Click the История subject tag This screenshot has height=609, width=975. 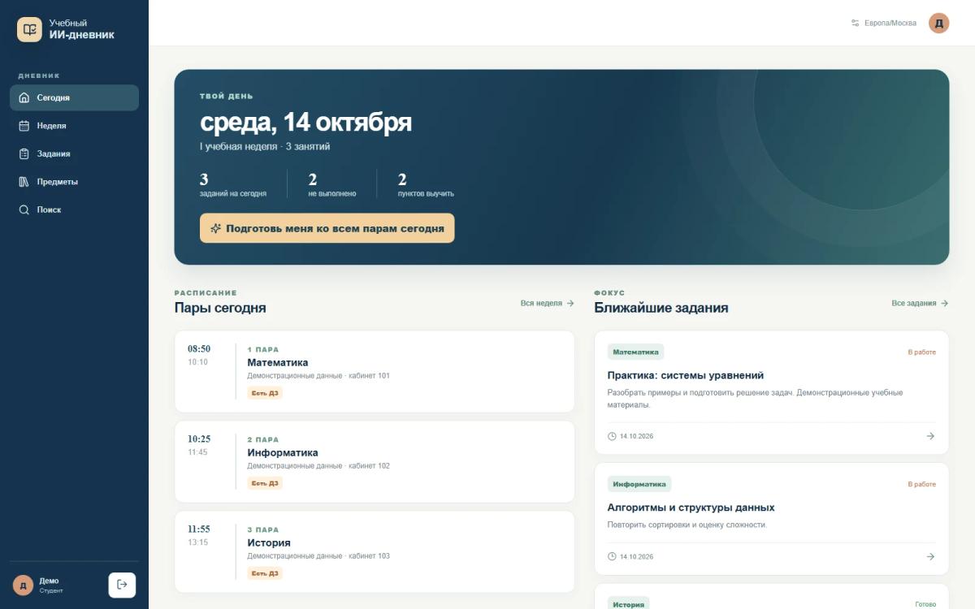[x=628, y=604]
